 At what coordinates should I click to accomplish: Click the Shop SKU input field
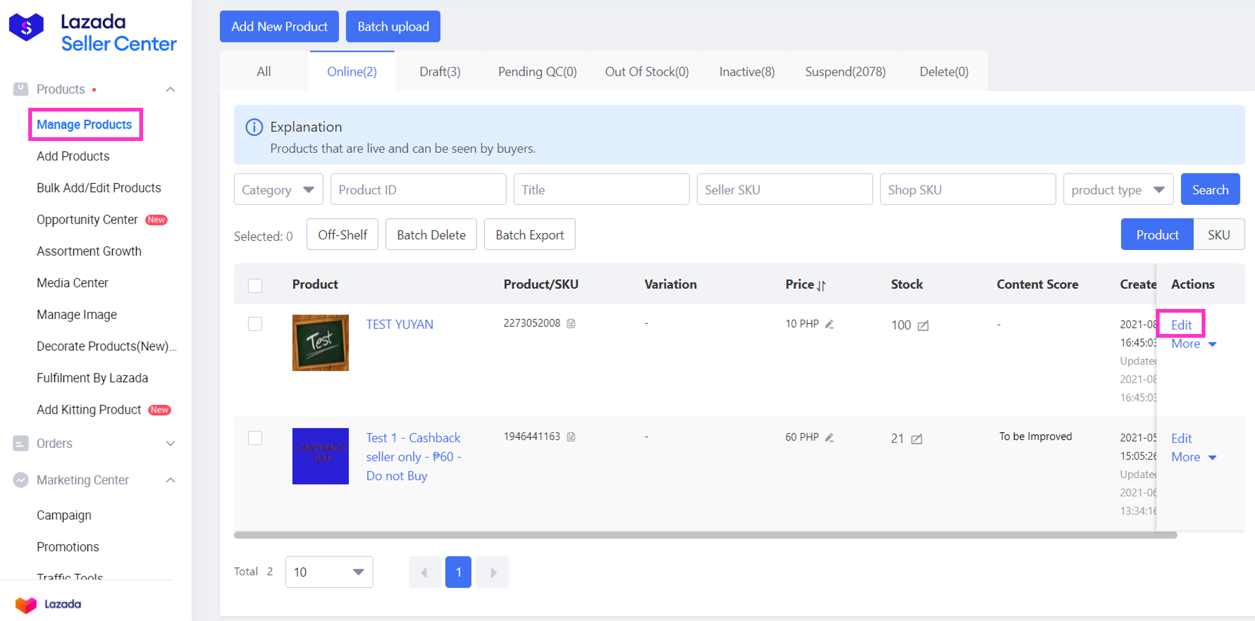click(968, 189)
